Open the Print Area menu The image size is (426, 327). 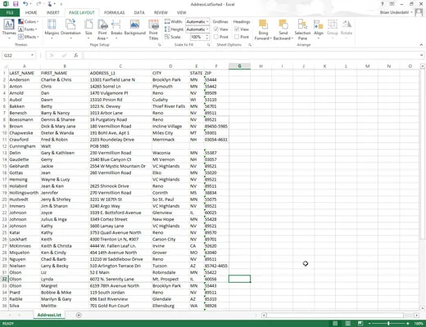point(102,29)
